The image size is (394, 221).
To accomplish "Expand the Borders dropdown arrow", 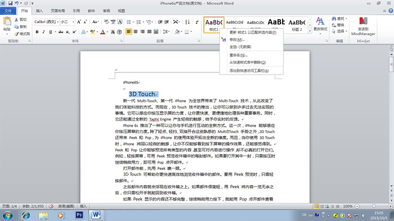I will (191, 32).
